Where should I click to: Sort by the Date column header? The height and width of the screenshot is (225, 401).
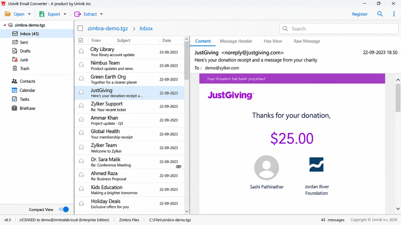coord(167,40)
